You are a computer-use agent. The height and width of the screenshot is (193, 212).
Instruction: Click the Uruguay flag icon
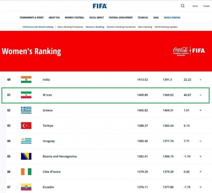[26, 141]
